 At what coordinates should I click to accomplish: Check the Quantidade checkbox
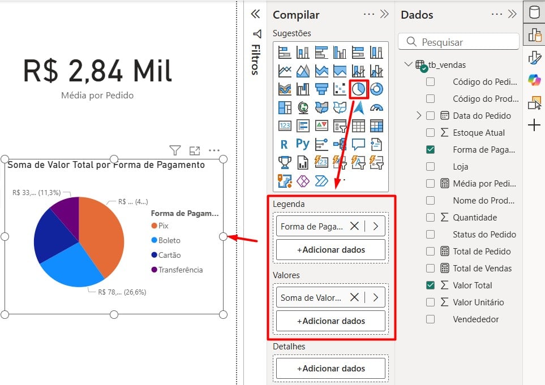430,217
